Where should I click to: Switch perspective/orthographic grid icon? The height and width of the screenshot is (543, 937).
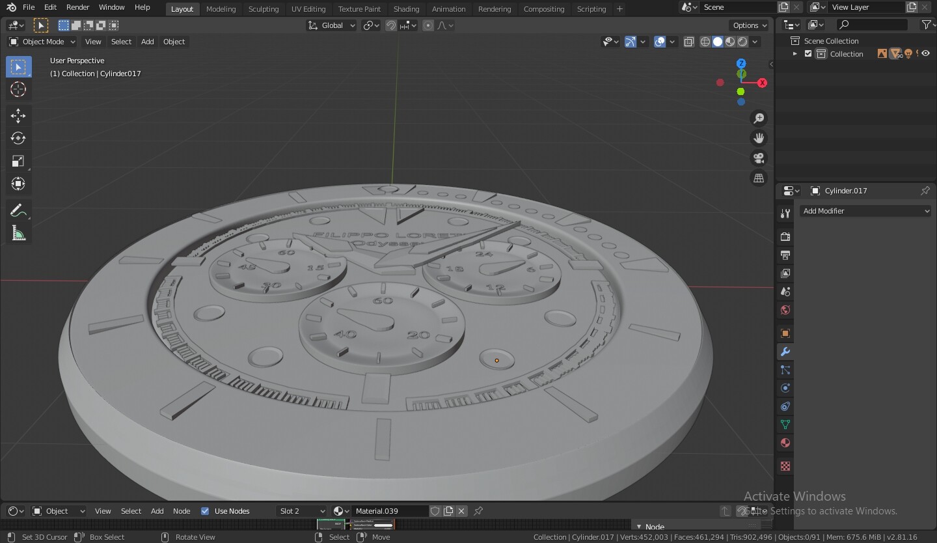[x=759, y=178]
